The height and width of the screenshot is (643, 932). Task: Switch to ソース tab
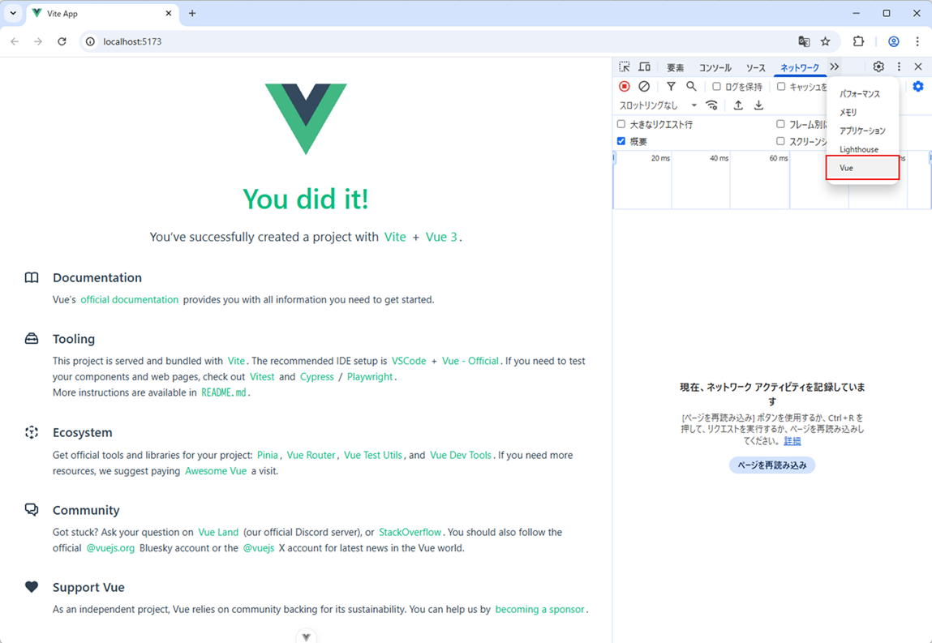pos(755,68)
